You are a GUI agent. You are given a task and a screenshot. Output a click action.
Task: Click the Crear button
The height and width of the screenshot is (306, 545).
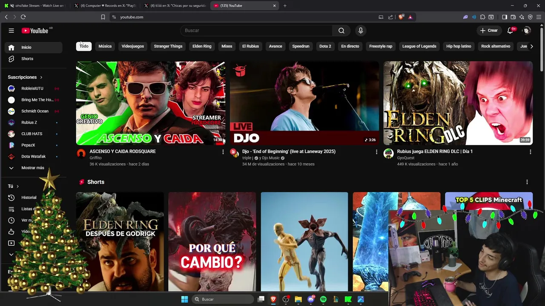(x=489, y=31)
